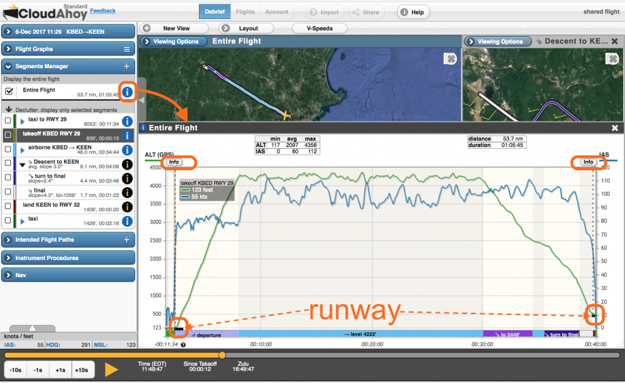The height and width of the screenshot is (383, 625).
Task: Open info for the Descent to KEEN segment
Action: coord(127,165)
